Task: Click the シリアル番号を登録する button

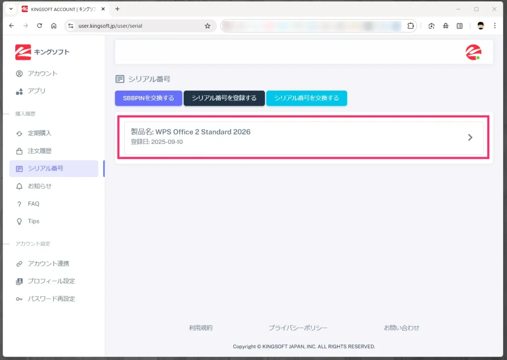Action: 224,98
